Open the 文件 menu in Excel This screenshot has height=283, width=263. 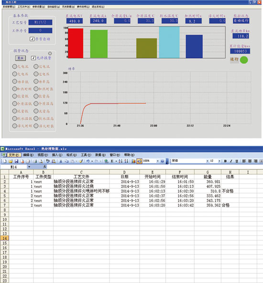(x=14, y=155)
